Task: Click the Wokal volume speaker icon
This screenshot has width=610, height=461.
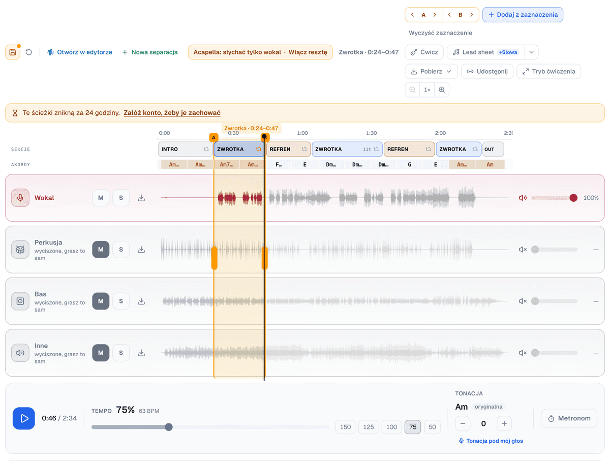Action: pos(523,198)
